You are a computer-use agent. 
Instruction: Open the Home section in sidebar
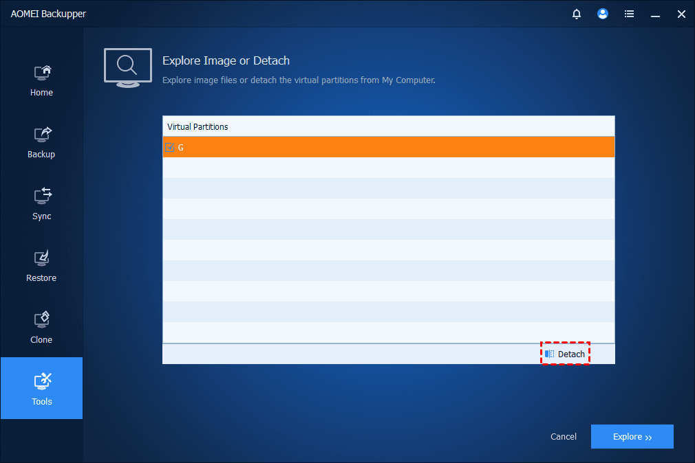41,80
